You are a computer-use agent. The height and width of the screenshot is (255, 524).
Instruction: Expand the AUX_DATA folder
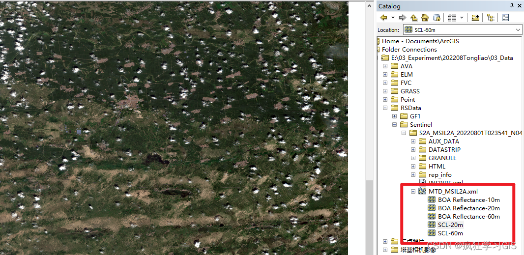413,142
